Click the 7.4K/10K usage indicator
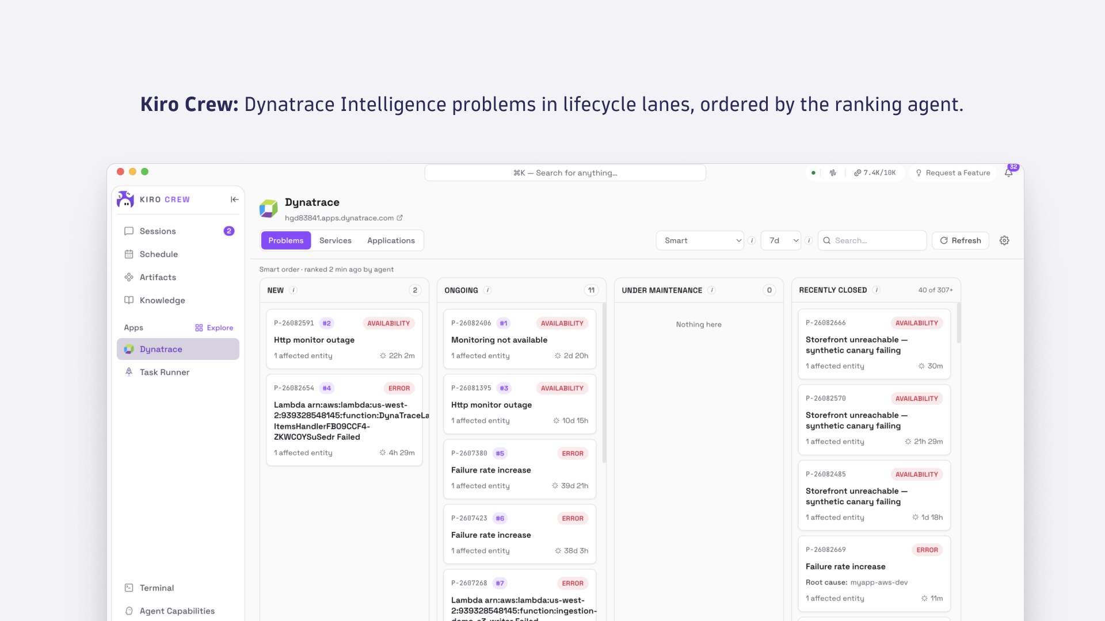The width and height of the screenshot is (1105, 621). tap(875, 172)
